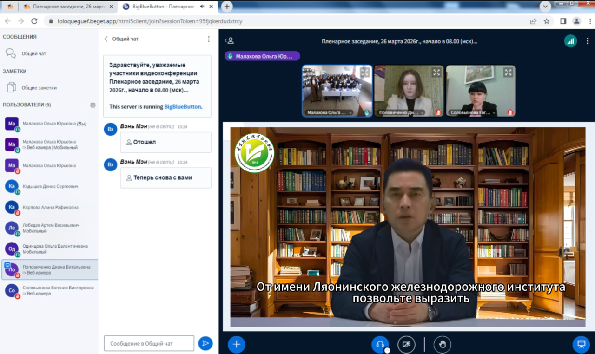Click the Сообщение в Общий чат field

coord(149,343)
